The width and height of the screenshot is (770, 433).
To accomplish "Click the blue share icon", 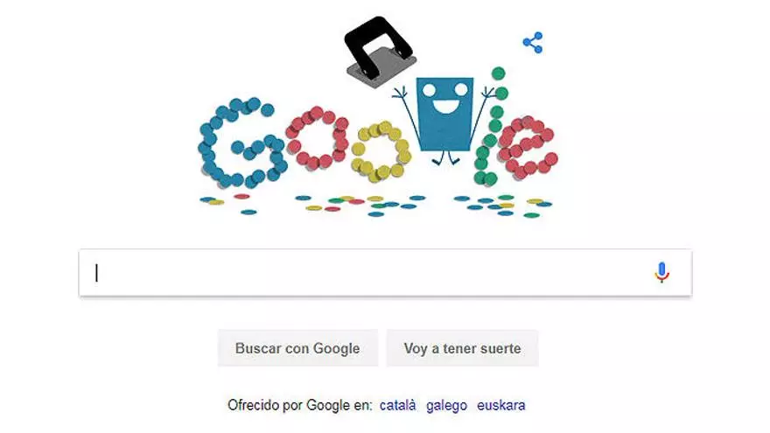I will 533,43.
